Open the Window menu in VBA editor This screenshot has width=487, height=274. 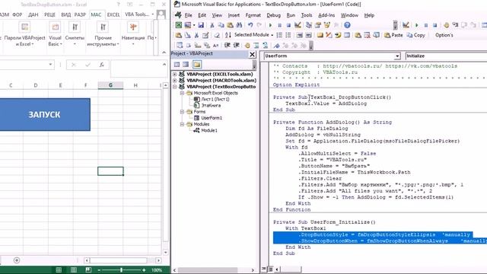(x=349, y=15)
